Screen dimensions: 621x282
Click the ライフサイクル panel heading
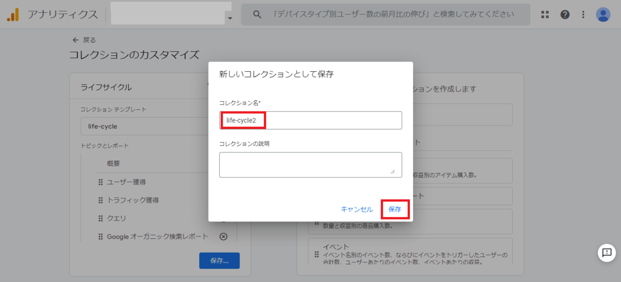coord(106,87)
